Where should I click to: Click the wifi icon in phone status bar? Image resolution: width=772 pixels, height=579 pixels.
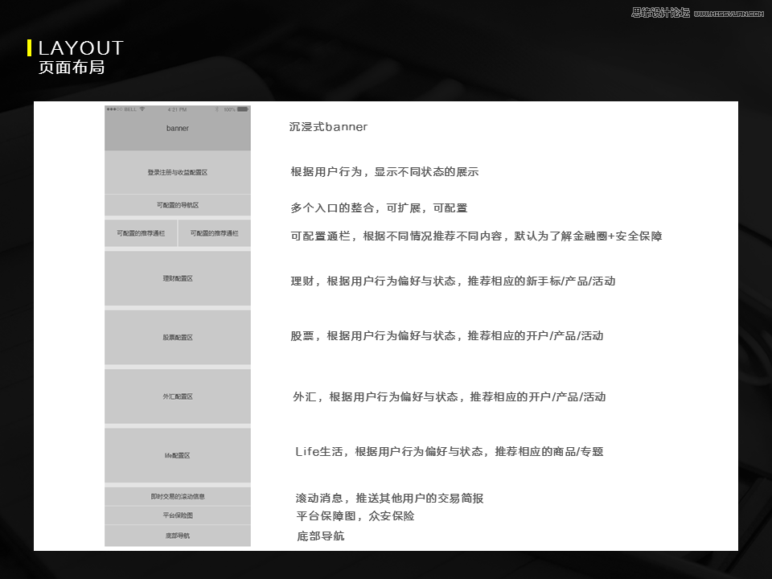pyautogui.click(x=142, y=109)
